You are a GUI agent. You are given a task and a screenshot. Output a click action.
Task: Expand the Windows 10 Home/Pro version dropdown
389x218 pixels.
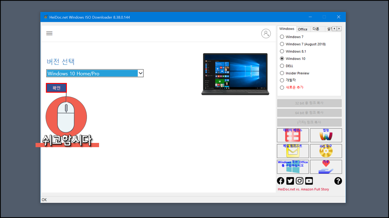tap(140, 73)
